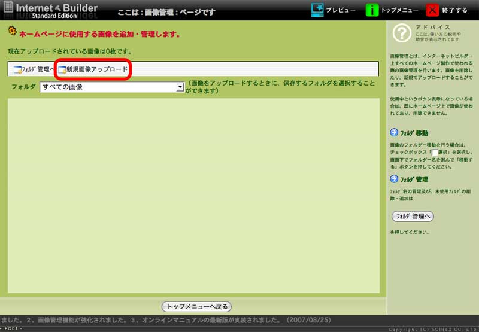
Task: Open the 新規画像アップロード tab
Action: pyautogui.click(x=97, y=69)
